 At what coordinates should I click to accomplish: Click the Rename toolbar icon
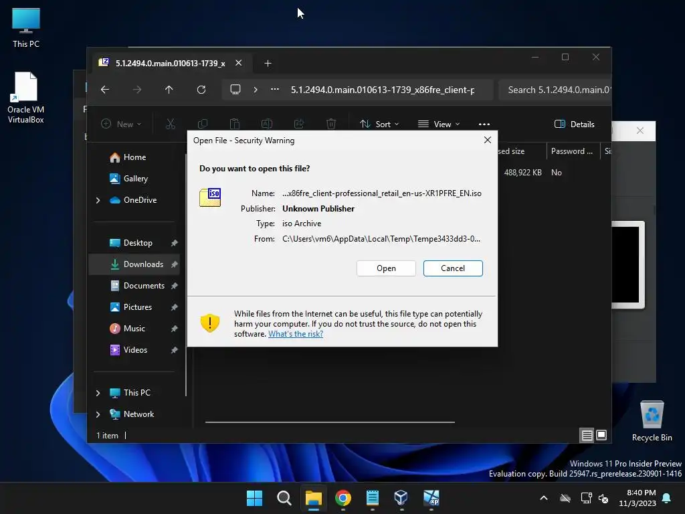pos(266,124)
